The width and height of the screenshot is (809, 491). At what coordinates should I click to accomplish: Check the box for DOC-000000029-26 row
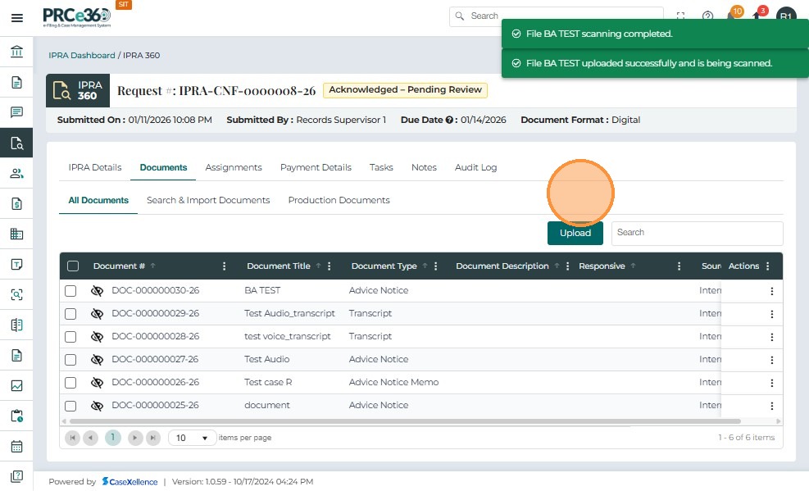click(x=70, y=314)
